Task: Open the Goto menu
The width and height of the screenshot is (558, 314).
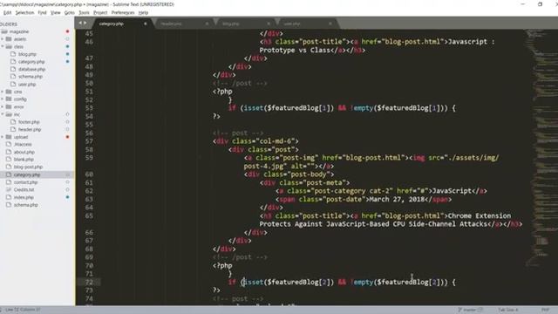Action: [70, 12]
